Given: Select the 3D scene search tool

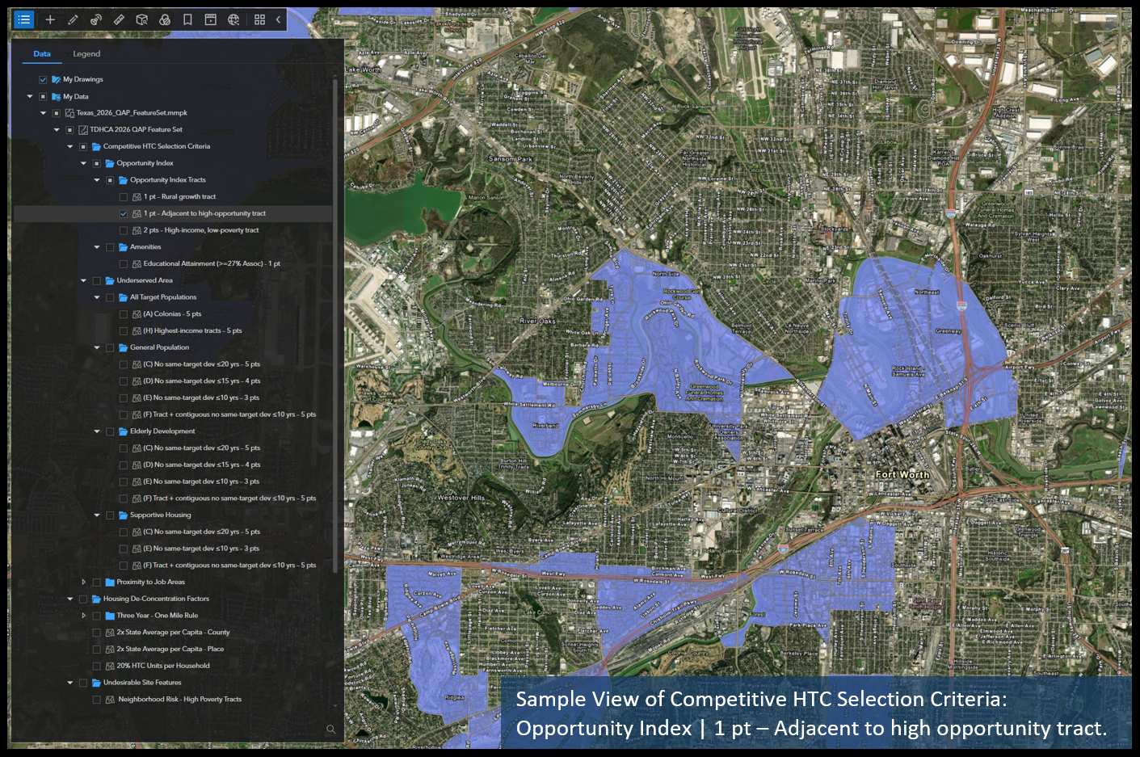Looking at the screenshot, I should point(141,19).
